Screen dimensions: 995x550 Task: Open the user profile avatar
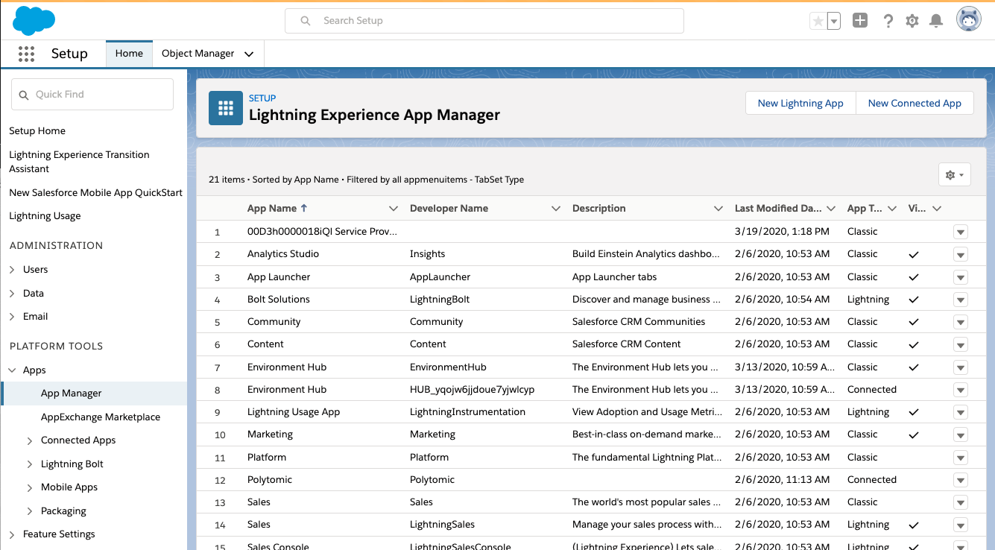968,20
